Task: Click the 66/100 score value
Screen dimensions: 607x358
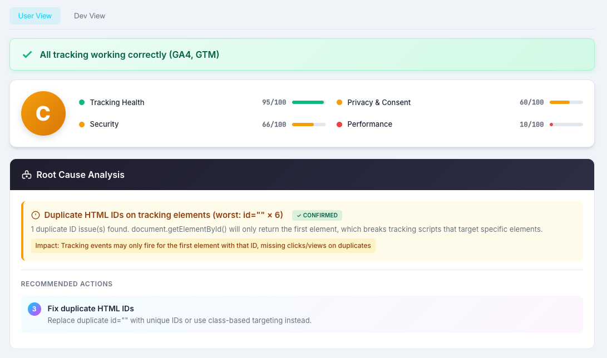Action: point(274,125)
